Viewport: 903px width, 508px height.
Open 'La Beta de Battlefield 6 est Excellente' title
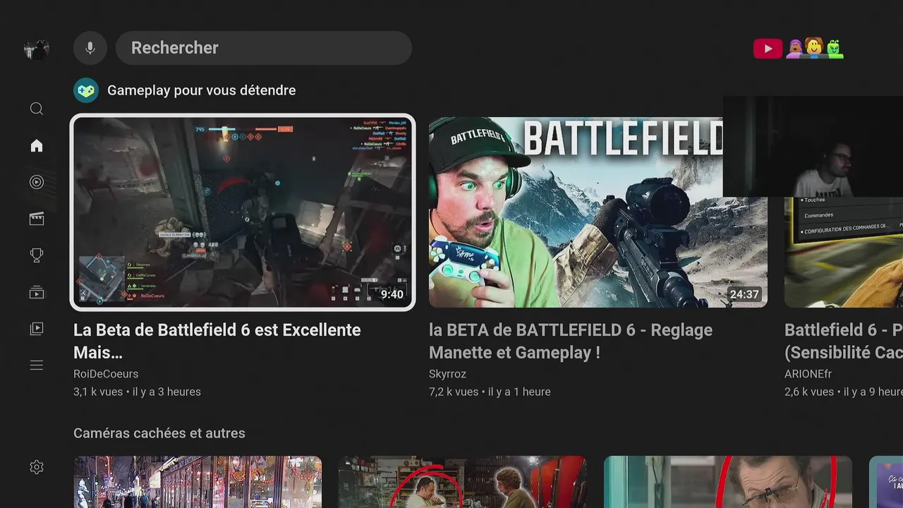click(x=217, y=341)
